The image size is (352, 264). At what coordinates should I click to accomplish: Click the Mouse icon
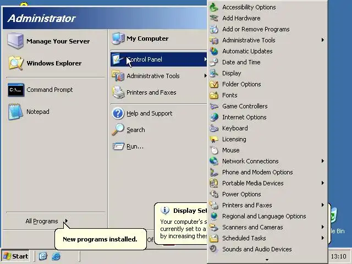214,150
